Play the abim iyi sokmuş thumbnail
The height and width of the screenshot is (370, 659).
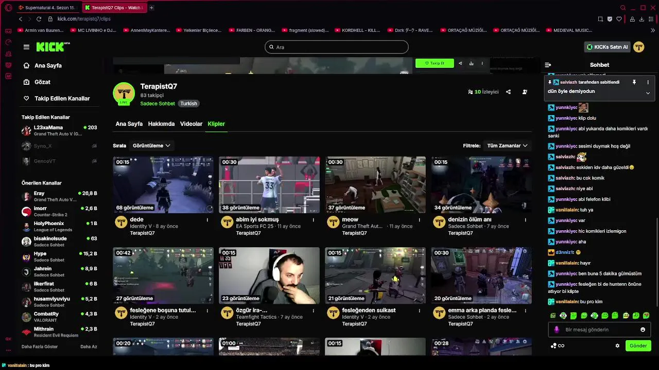tap(269, 185)
